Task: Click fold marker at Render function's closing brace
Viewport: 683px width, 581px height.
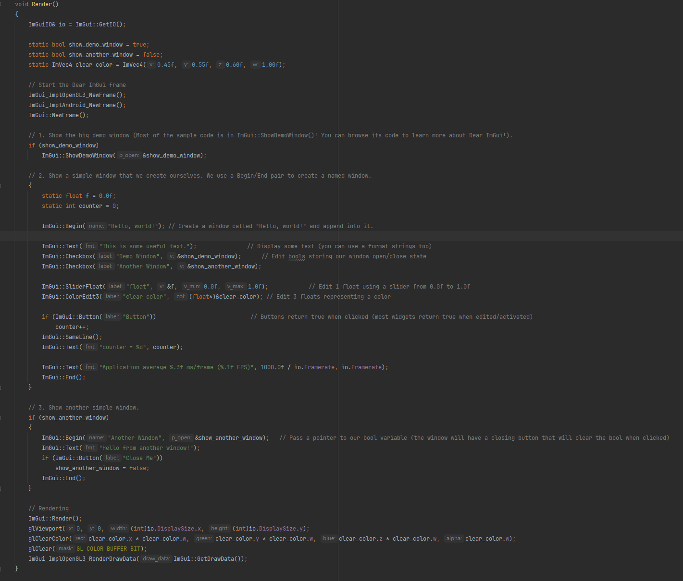Action: coord(1,569)
